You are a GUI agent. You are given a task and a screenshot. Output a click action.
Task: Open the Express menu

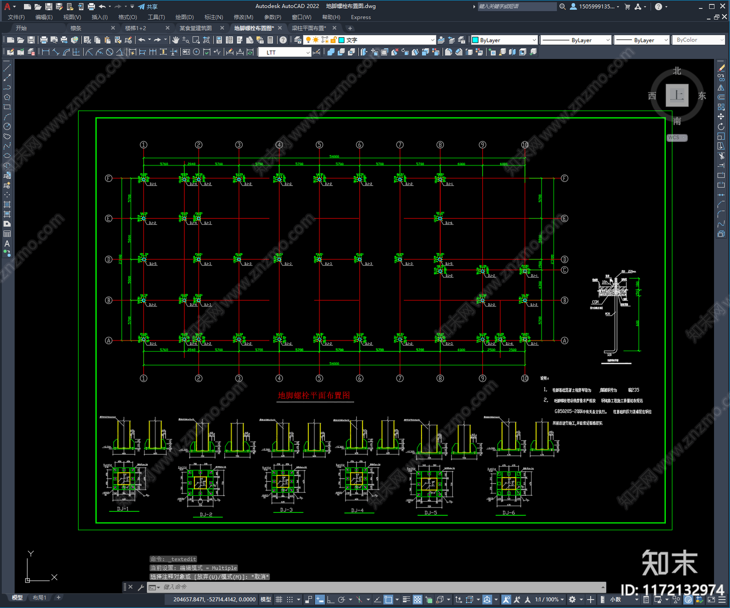pos(361,17)
